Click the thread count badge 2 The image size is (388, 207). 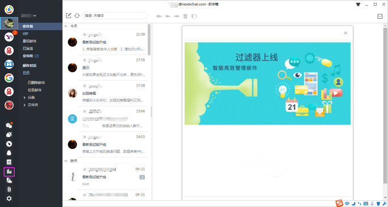pyautogui.click(x=142, y=177)
